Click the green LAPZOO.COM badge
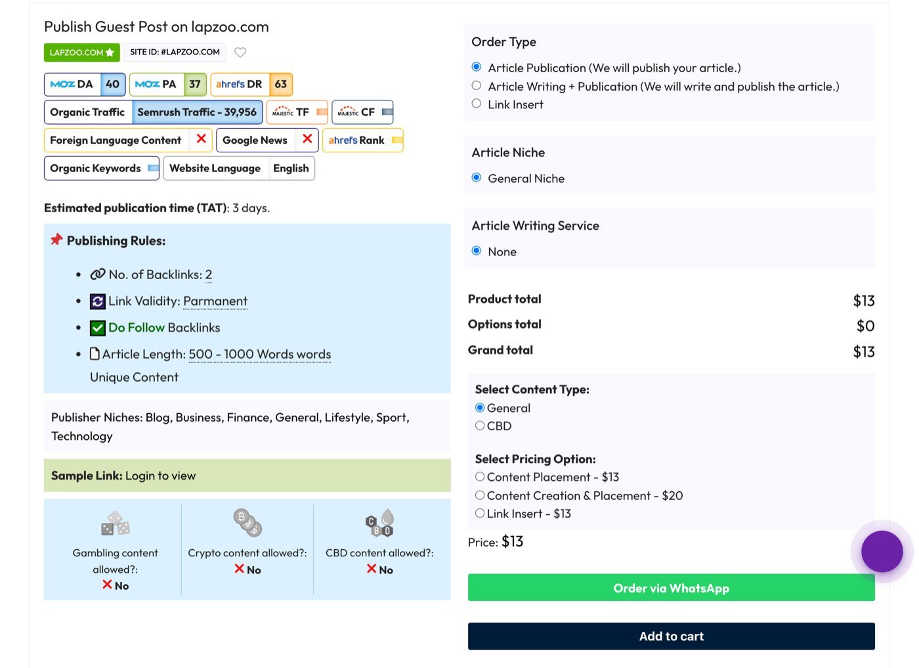 pos(82,53)
